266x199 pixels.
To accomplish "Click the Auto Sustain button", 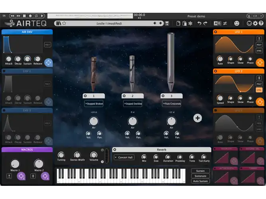I will [200, 181].
